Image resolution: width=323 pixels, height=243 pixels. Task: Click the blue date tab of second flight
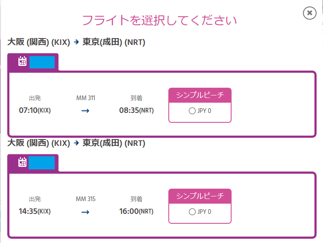(41, 163)
